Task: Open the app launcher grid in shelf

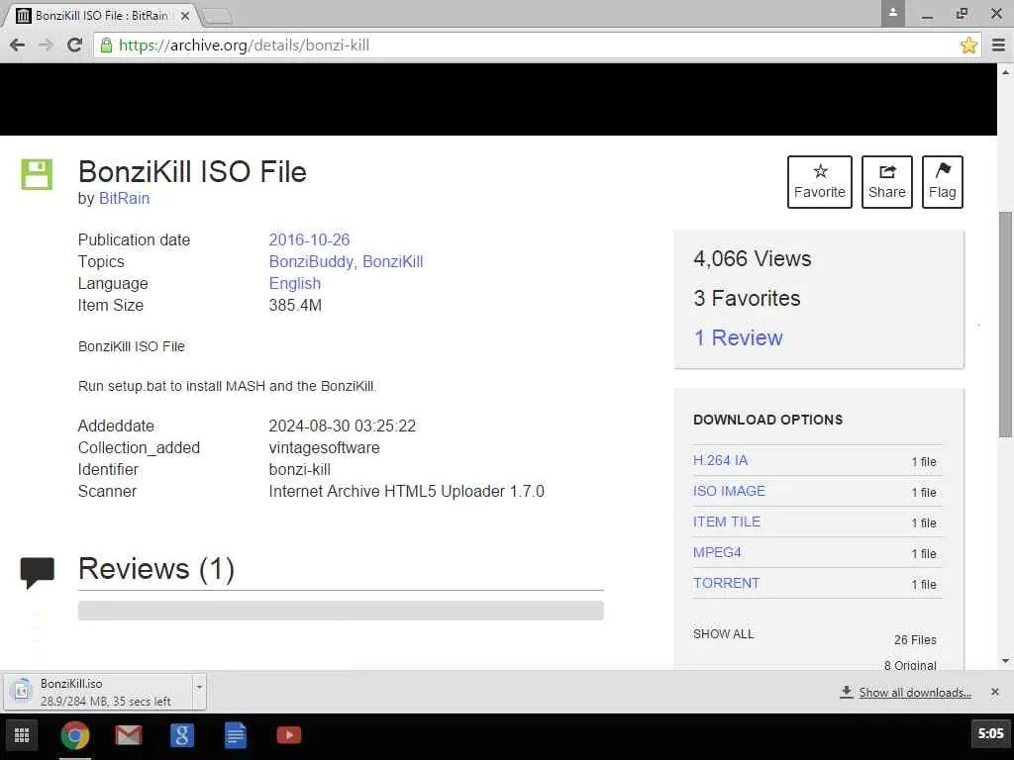Action: click(22, 735)
